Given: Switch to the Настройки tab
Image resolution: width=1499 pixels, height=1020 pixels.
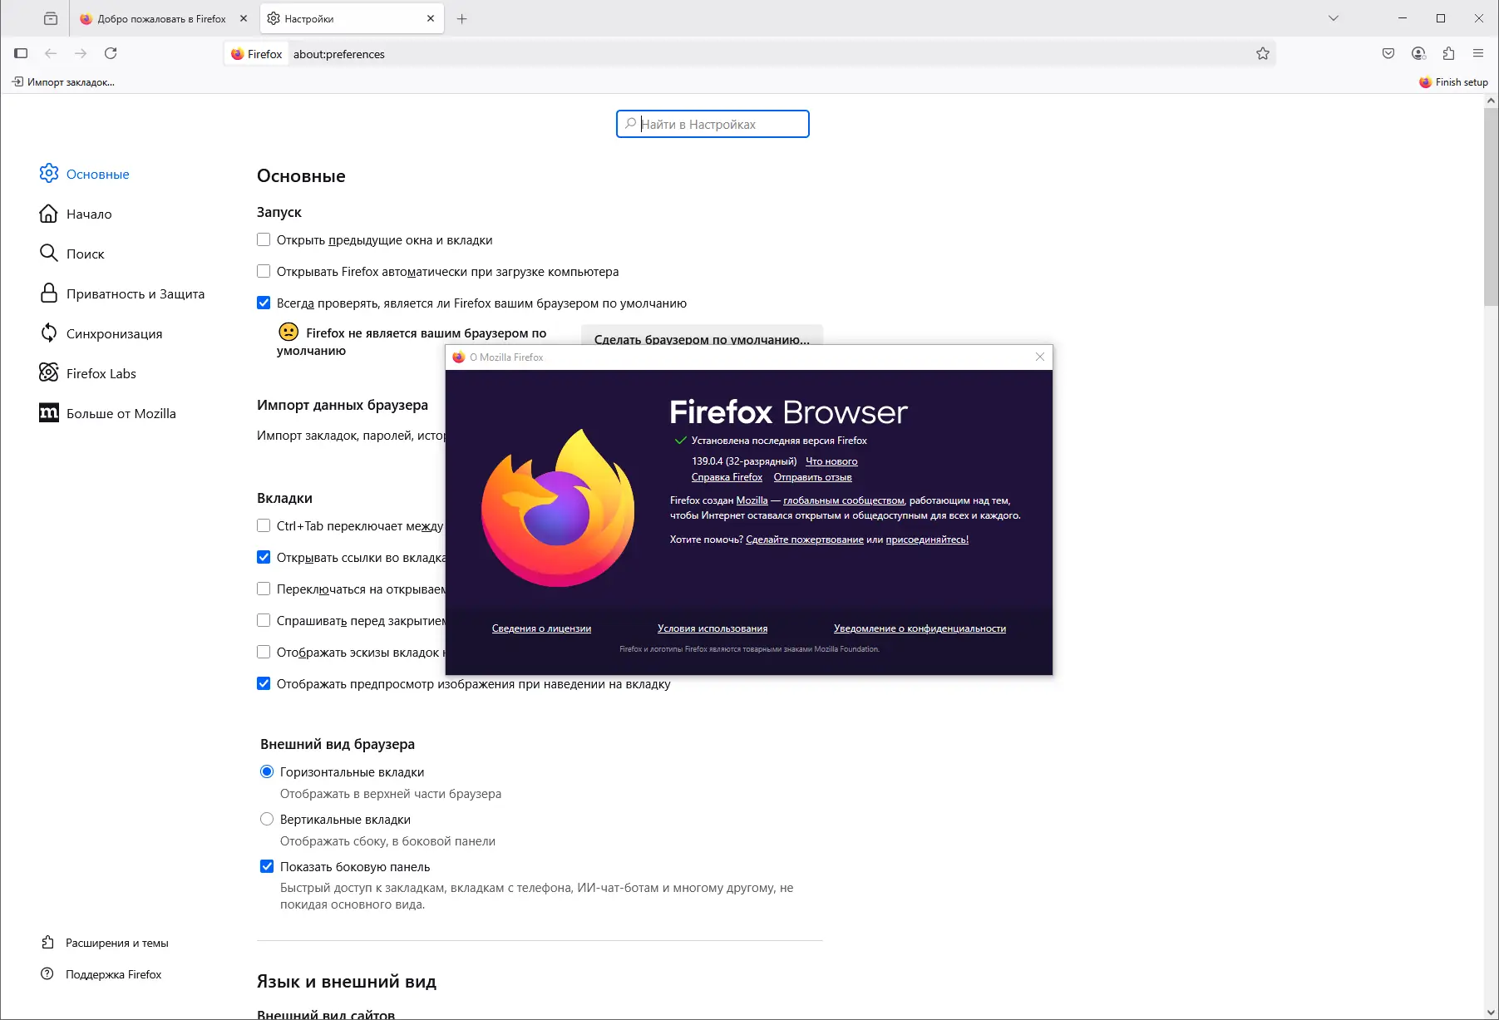Looking at the screenshot, I should click(x=352, y=18).
